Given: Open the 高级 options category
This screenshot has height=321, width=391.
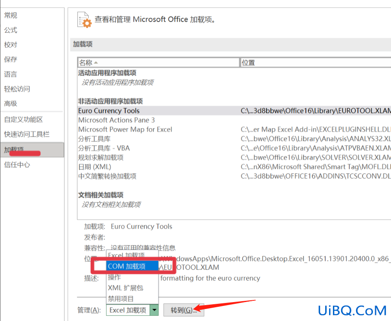Looking at the screenshot, I should [x=11, y=104].
